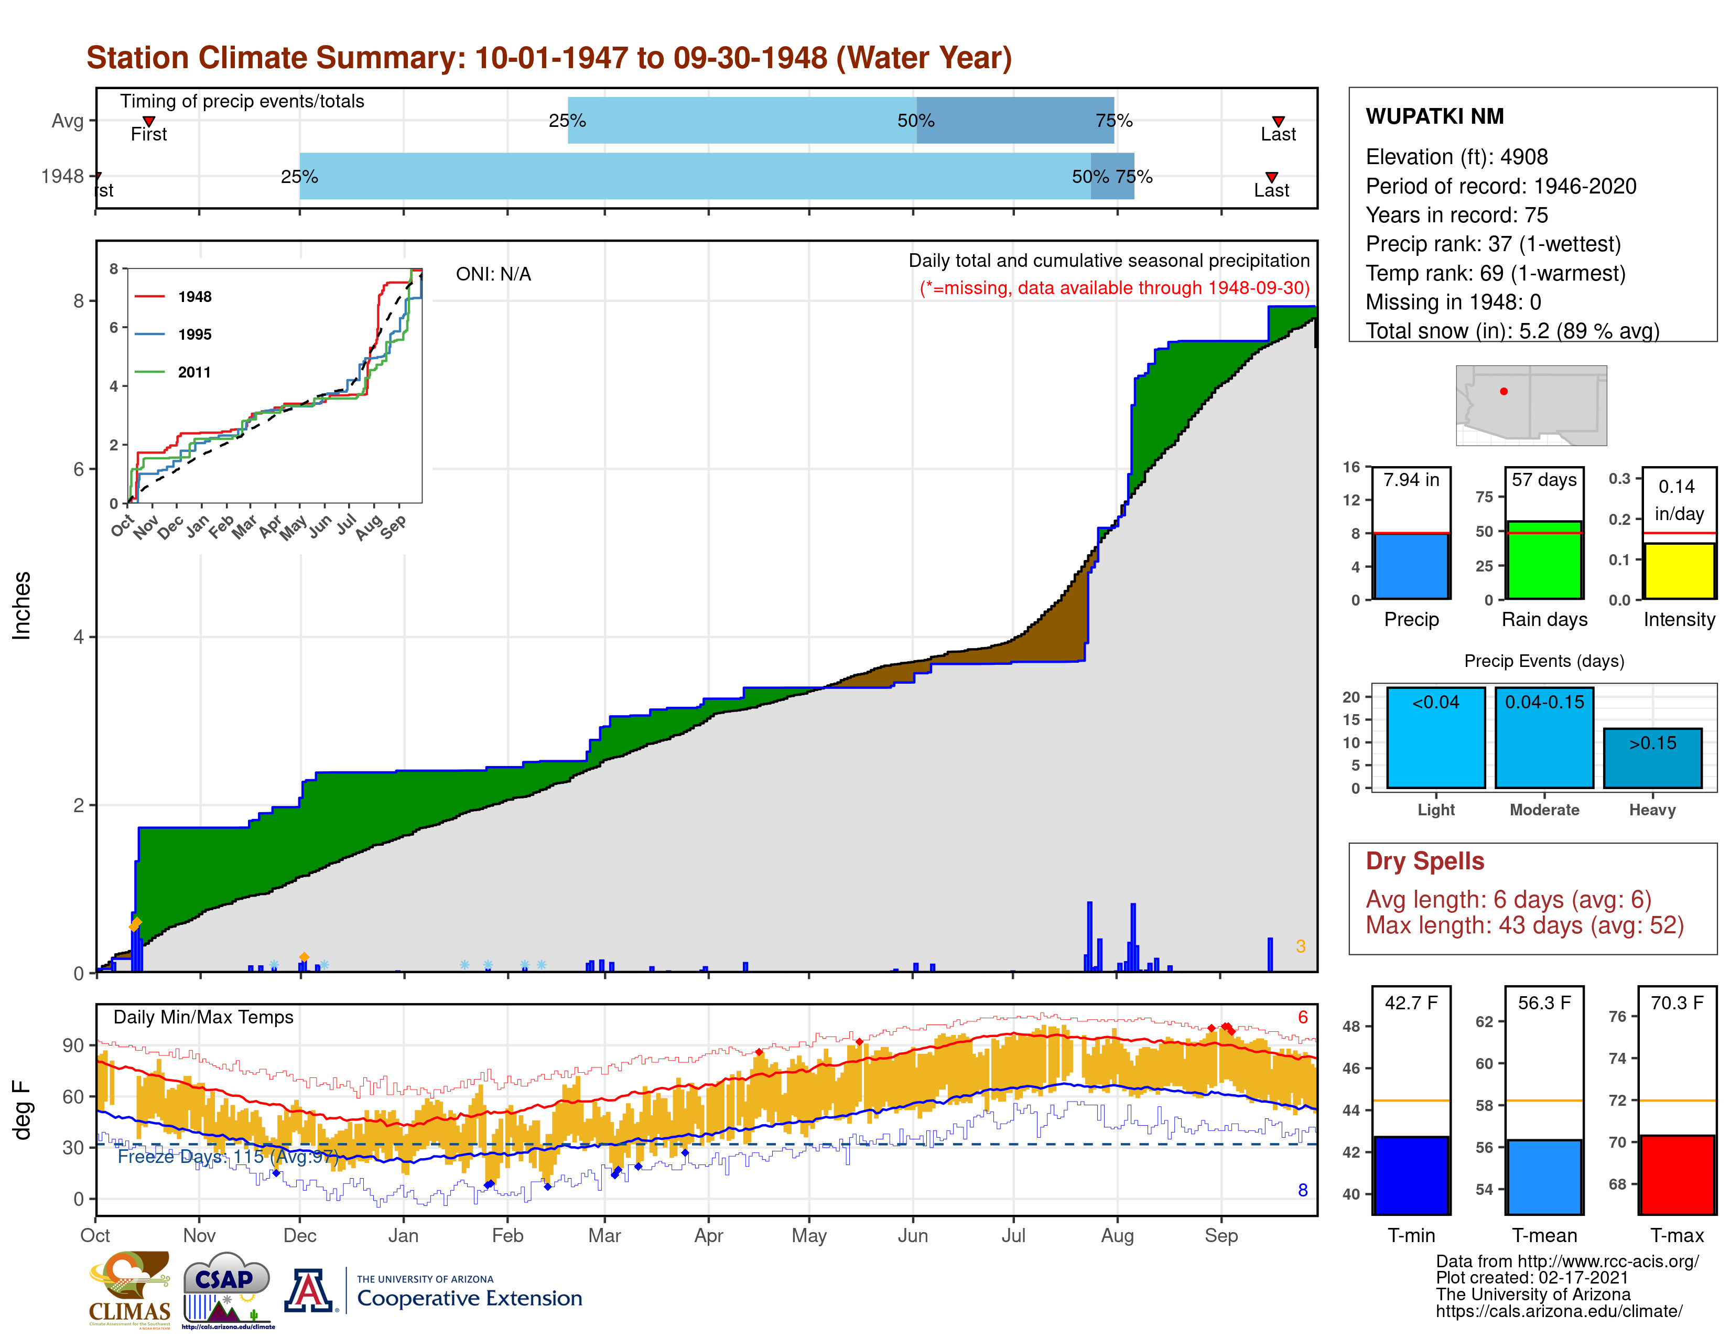Click the CLIMAS logo
1730x1337 pixels.
point(130,1289)
